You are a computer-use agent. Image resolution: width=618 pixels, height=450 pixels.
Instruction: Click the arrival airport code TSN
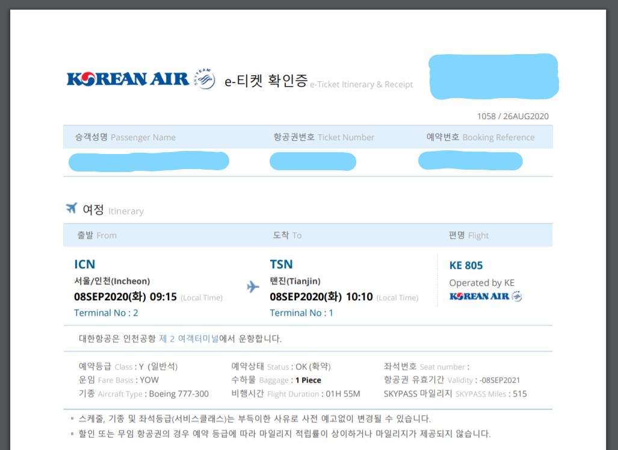282,264
